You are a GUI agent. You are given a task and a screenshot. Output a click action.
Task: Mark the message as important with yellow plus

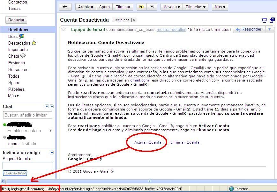click(x=142, y=7)
